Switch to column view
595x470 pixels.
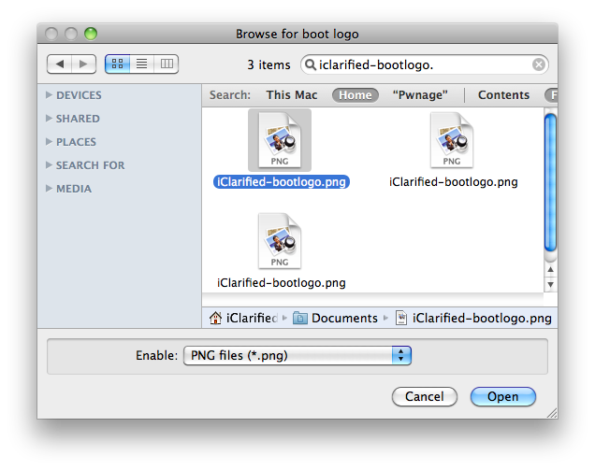167,64
